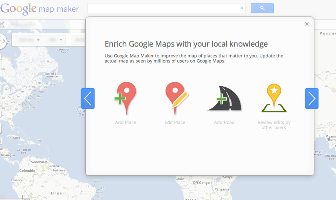Click the Review edits star pin icon
Image resolution: width=336 pixels, height=200 pixels.
[x=274, y=98]
